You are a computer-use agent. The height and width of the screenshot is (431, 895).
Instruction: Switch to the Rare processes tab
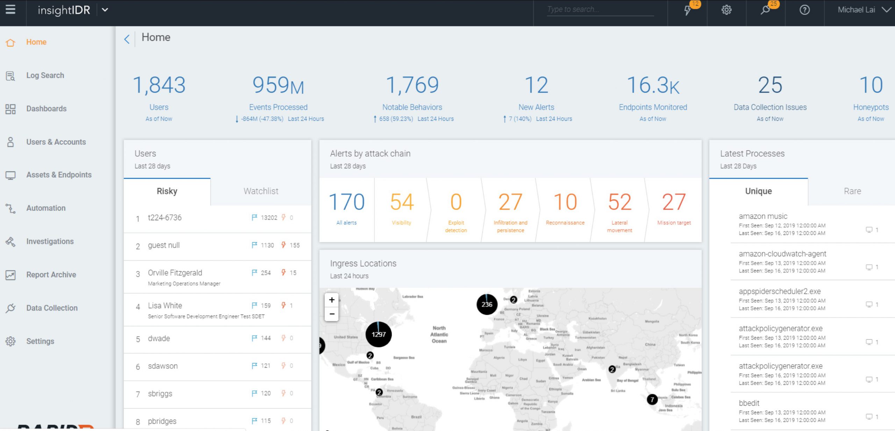point(852,191)
